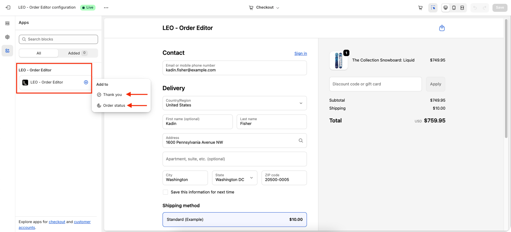Click the undo arrow icon
This screenshot has width=511, height=232.
475,8
